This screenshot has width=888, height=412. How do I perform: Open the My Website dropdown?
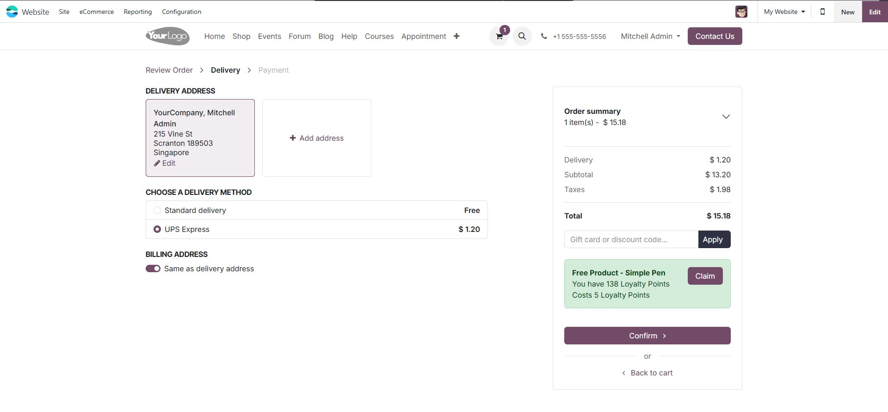(x=784, y=12)
